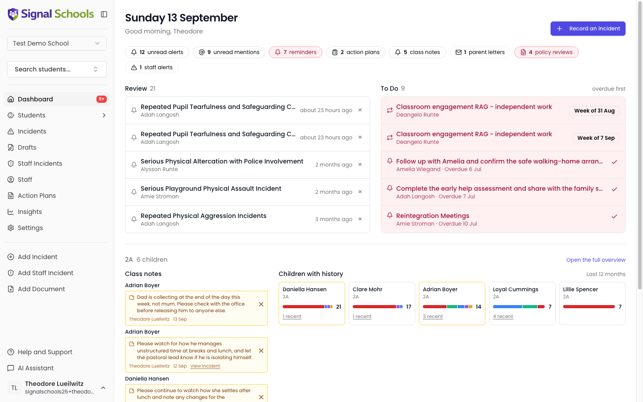Mark Reintegration Meetings task complete

coord(614,216)
